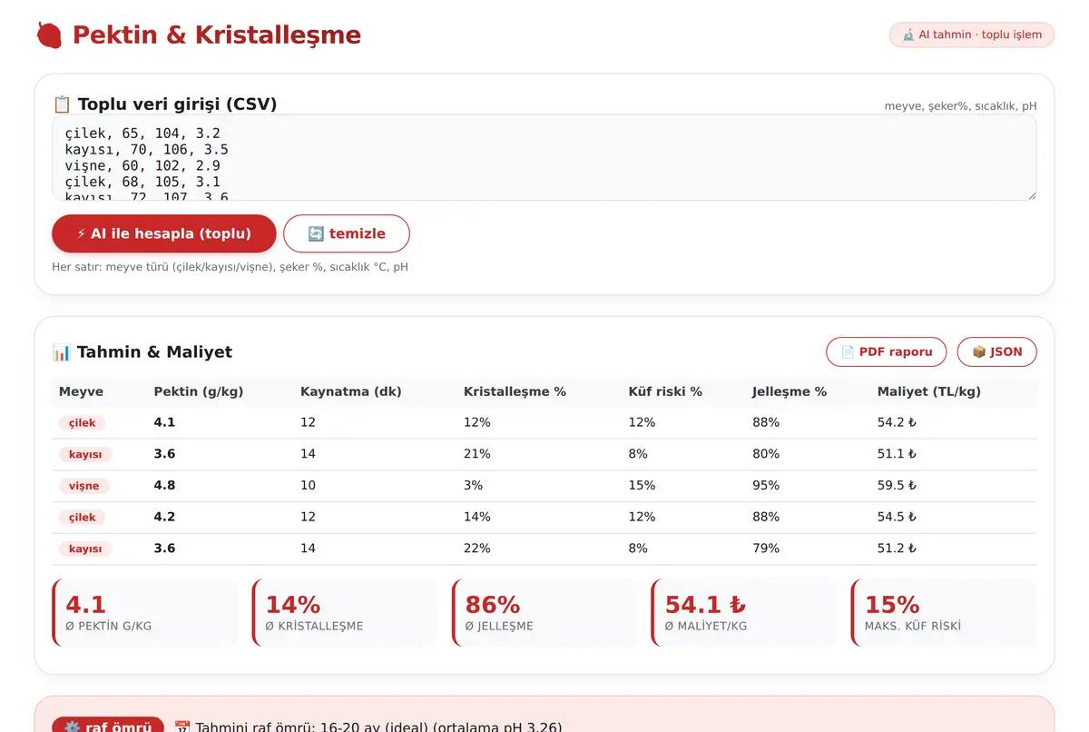
Task: Select the vişne fruit tag
Action: [84, 486]
